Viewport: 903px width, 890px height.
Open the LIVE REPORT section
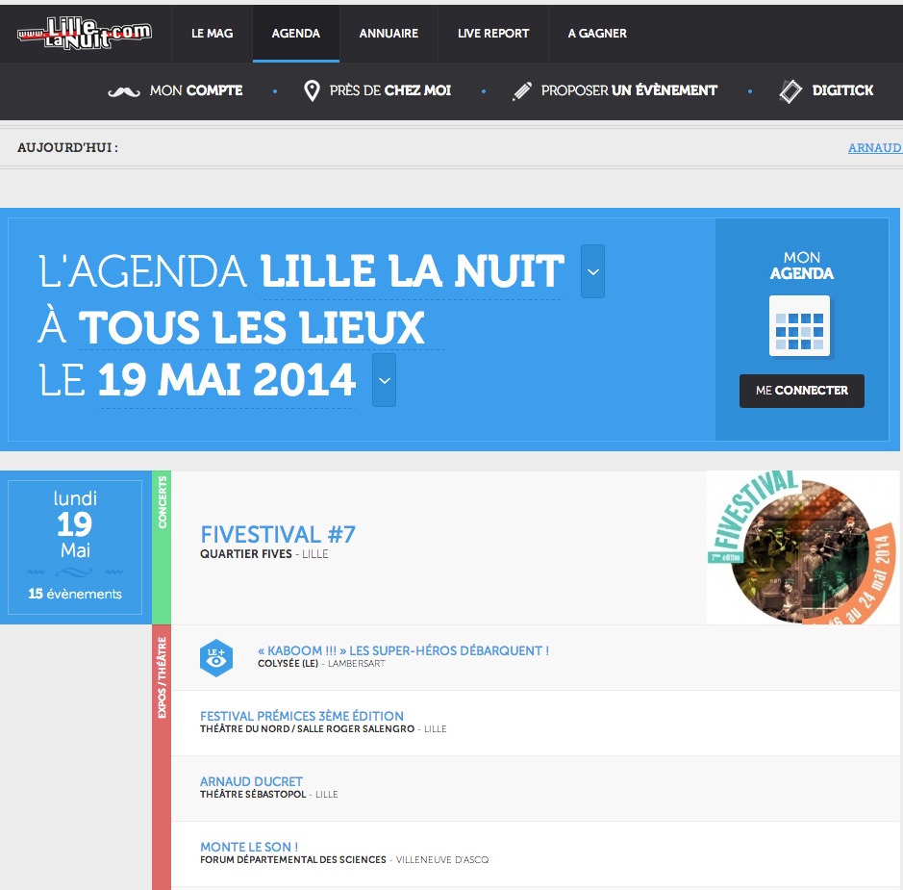pyautogui.click(x=493, y=34)
